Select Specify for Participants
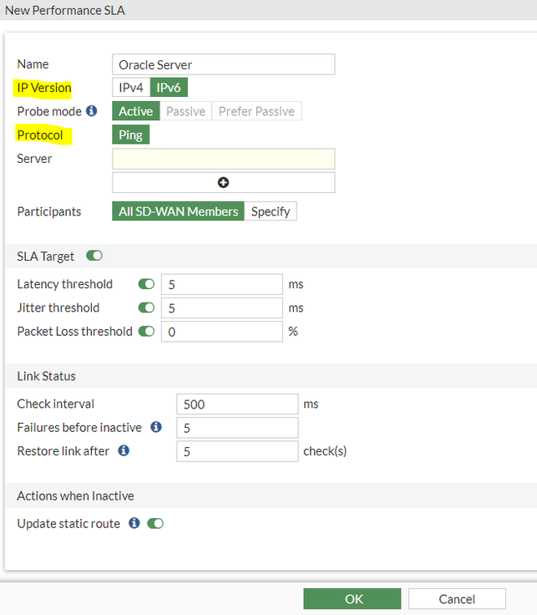 click(271, 211)
